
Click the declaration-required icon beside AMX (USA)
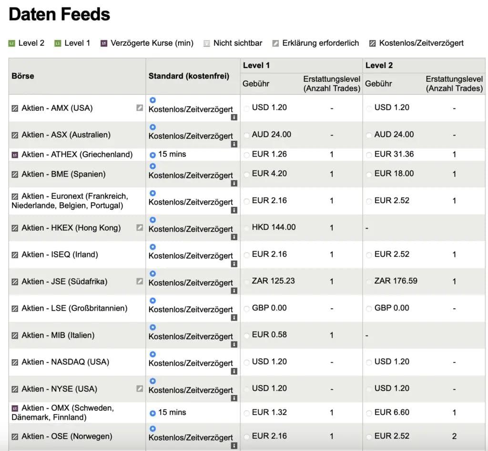click(x=140, y=108)
